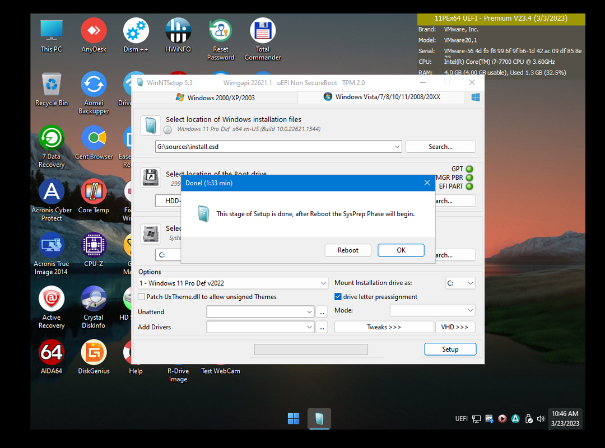Screen dimensions: 605x448
Task: Uncheck drive letter preassignment
Action: coord(338,297)
